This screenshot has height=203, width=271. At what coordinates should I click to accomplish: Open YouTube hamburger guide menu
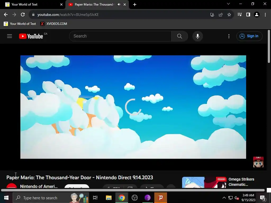[x=10, y=36]
